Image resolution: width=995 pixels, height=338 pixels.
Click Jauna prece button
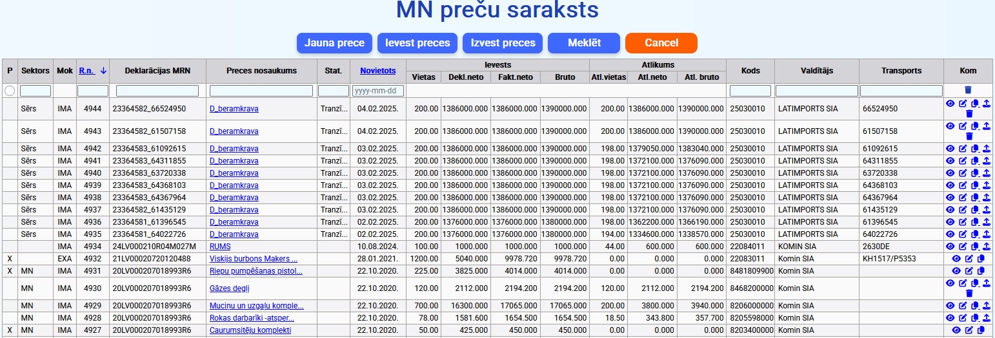[x=334, y=43]
